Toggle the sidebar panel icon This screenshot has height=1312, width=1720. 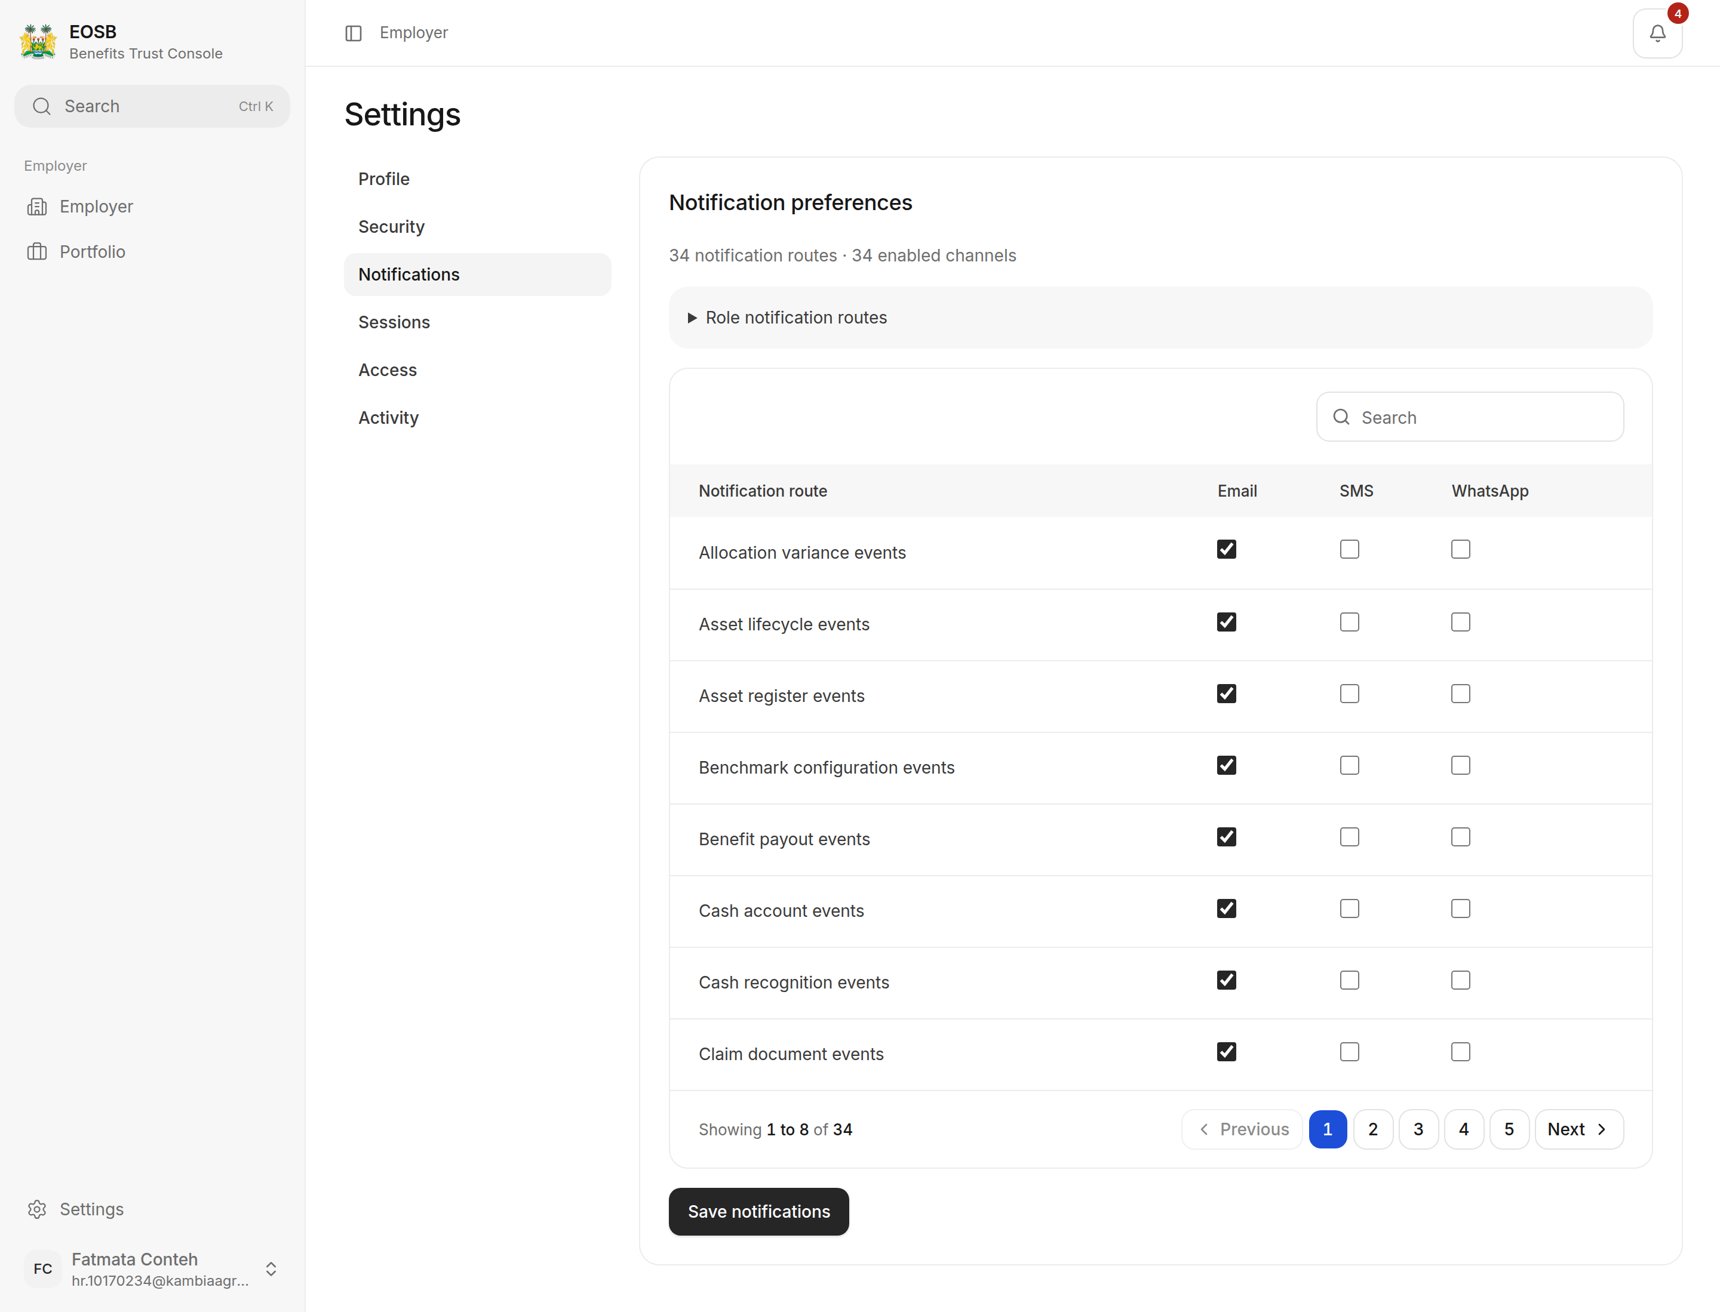coord(353,33)
